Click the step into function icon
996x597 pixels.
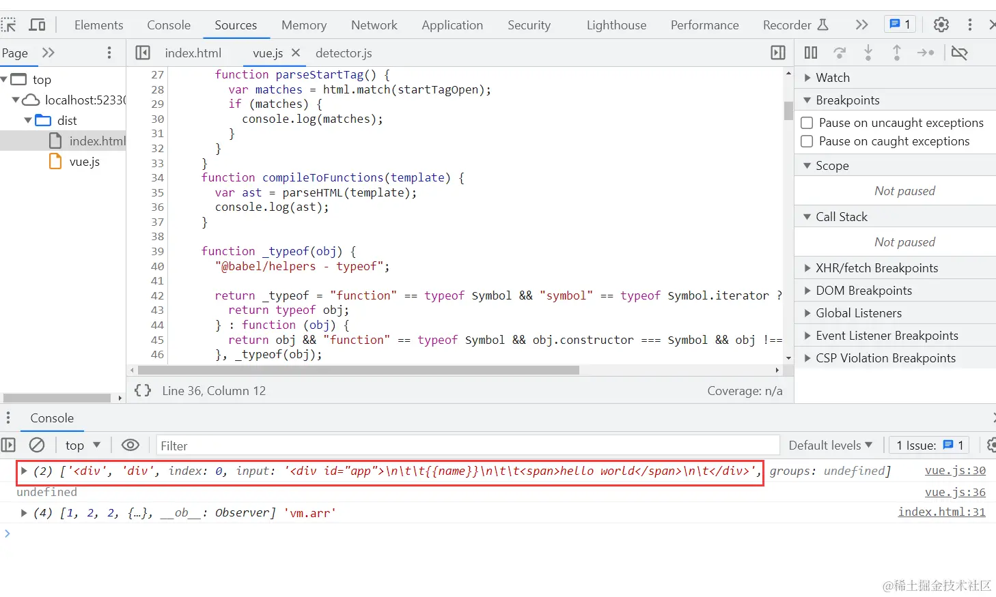(x=868, y=53)
